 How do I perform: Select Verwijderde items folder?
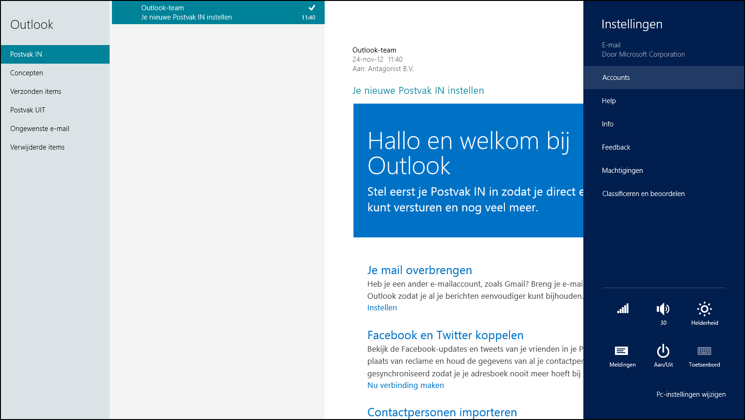55,147
